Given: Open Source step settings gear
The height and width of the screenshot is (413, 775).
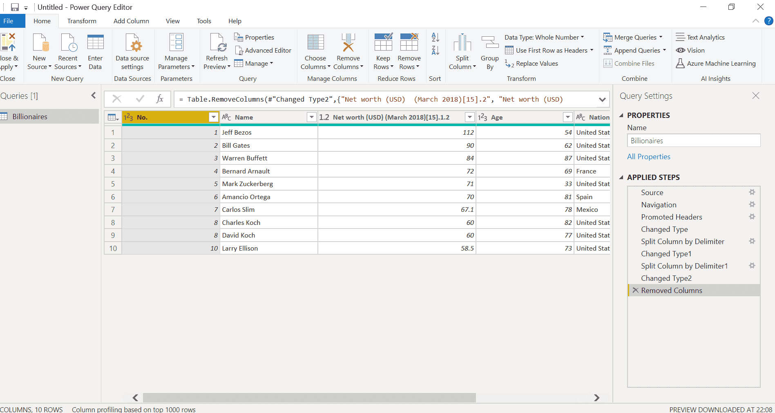Looking at the screenshot, I should click(752, 192).
